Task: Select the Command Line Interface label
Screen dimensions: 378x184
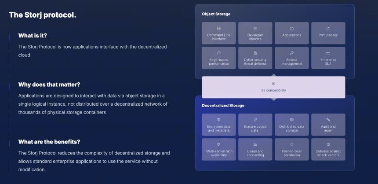Action: point(218,37)
